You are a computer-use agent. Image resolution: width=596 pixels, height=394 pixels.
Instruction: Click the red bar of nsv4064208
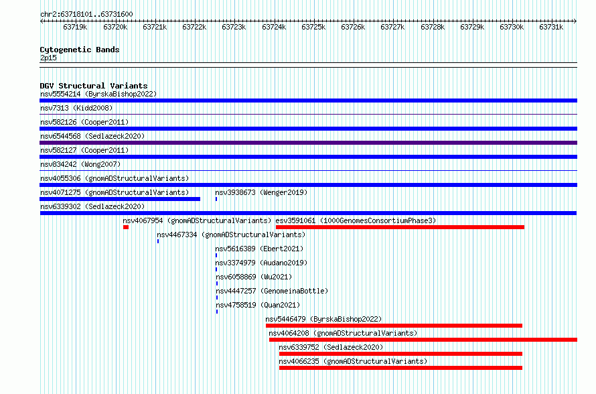(x=423, y=340)
